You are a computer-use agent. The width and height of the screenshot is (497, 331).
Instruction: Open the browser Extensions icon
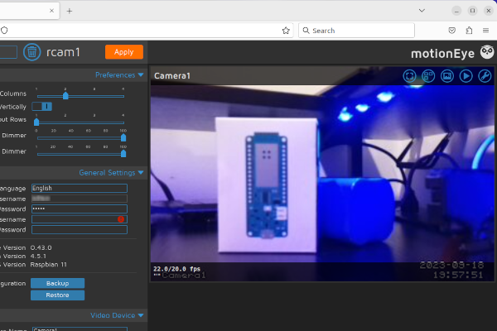click(469, 31)
